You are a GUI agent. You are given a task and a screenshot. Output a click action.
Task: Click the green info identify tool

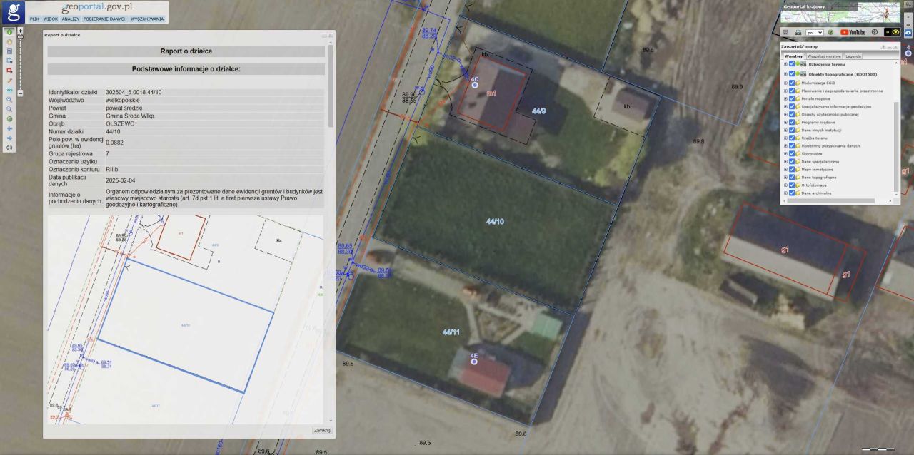[9, 32]
